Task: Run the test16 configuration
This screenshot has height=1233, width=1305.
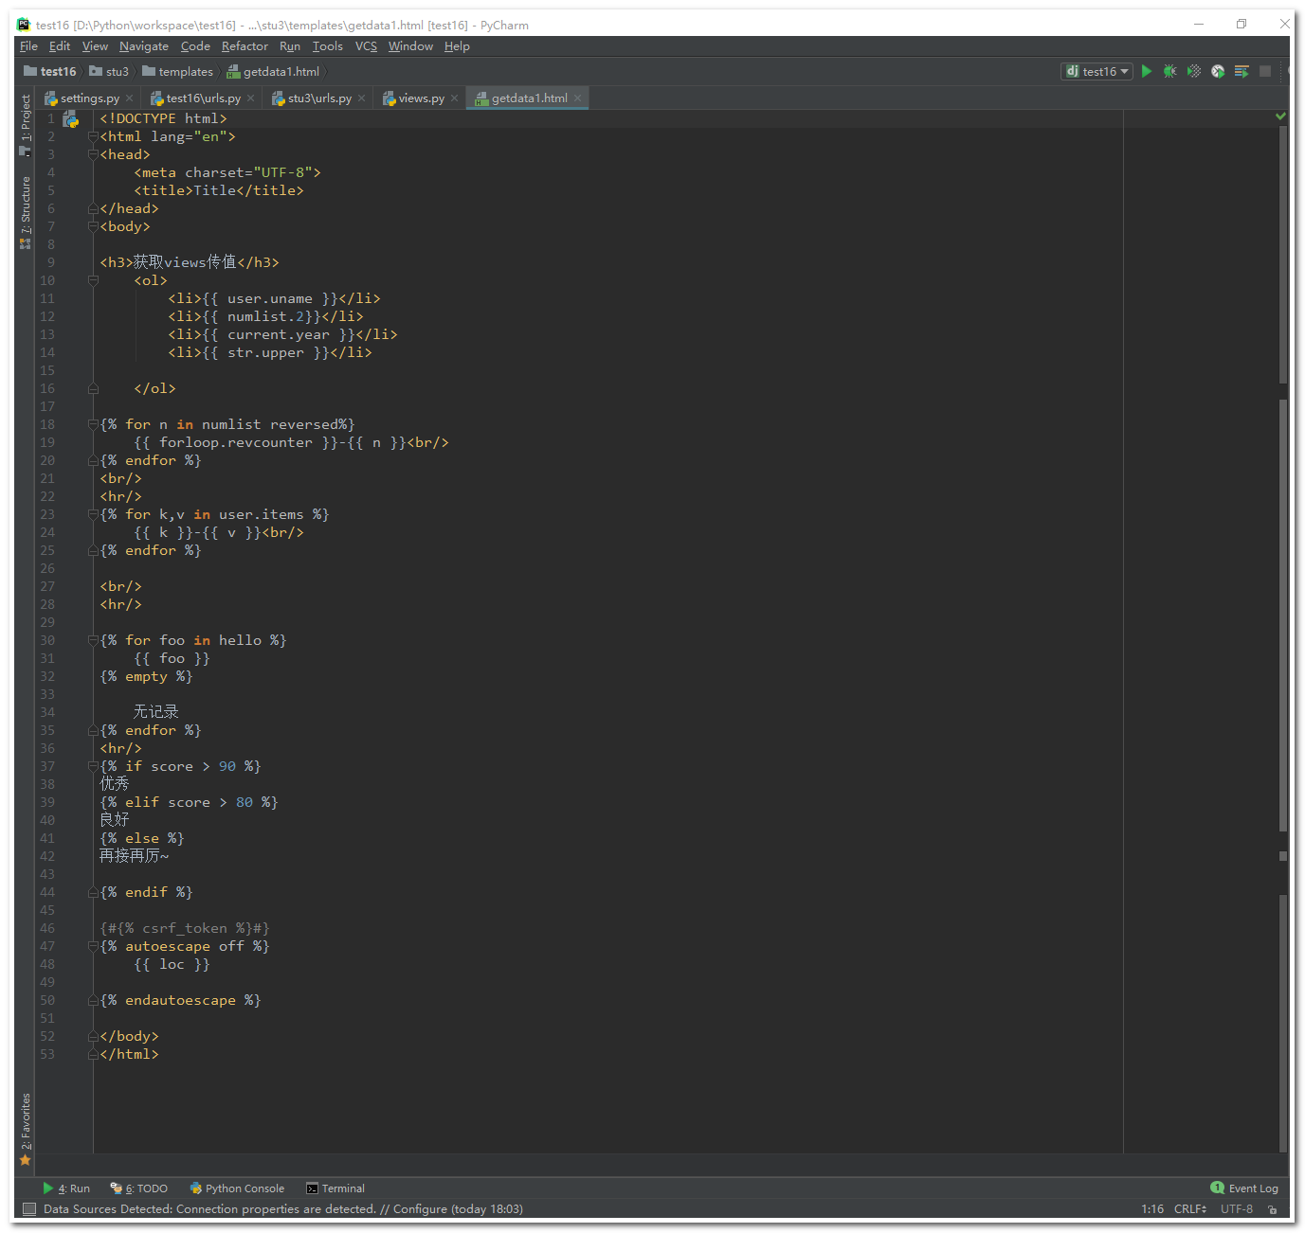Action: (1147, 71)
